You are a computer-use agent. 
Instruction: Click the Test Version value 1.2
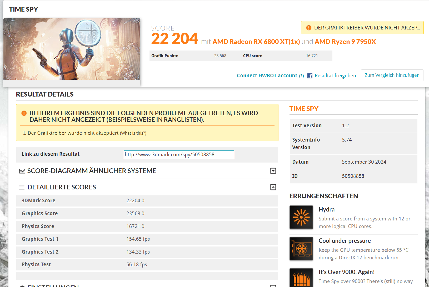pos(345,125)
